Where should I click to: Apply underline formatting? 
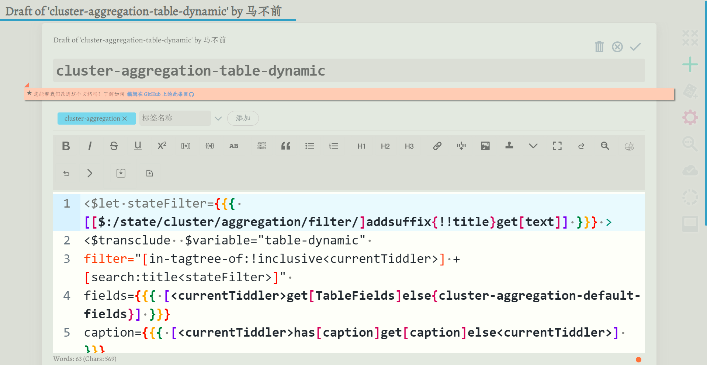click(x=138, y=146)
